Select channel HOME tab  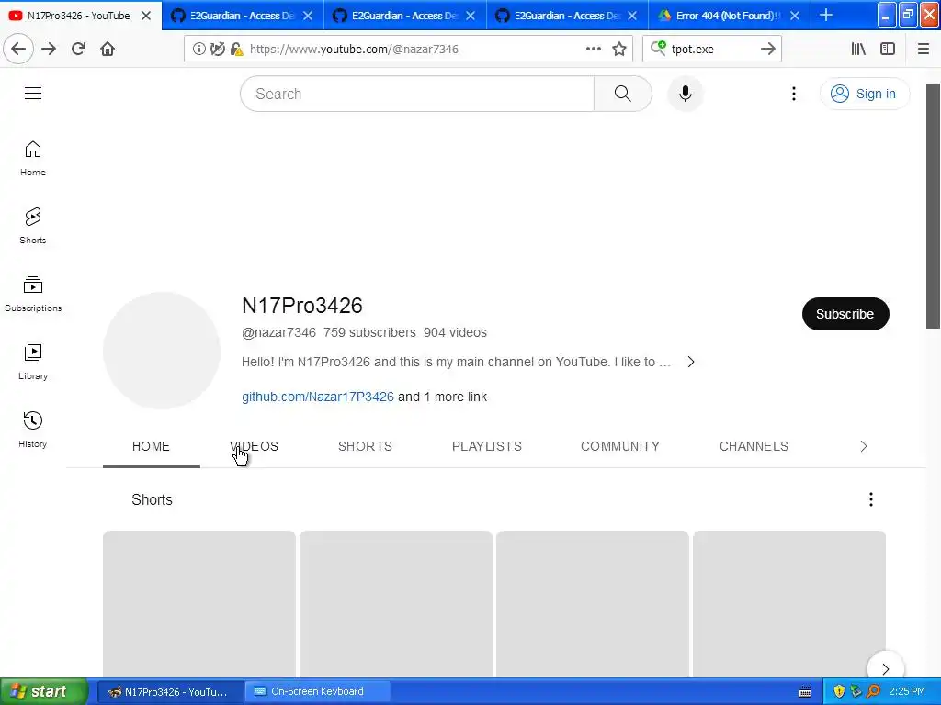click(x=151, y=446)
